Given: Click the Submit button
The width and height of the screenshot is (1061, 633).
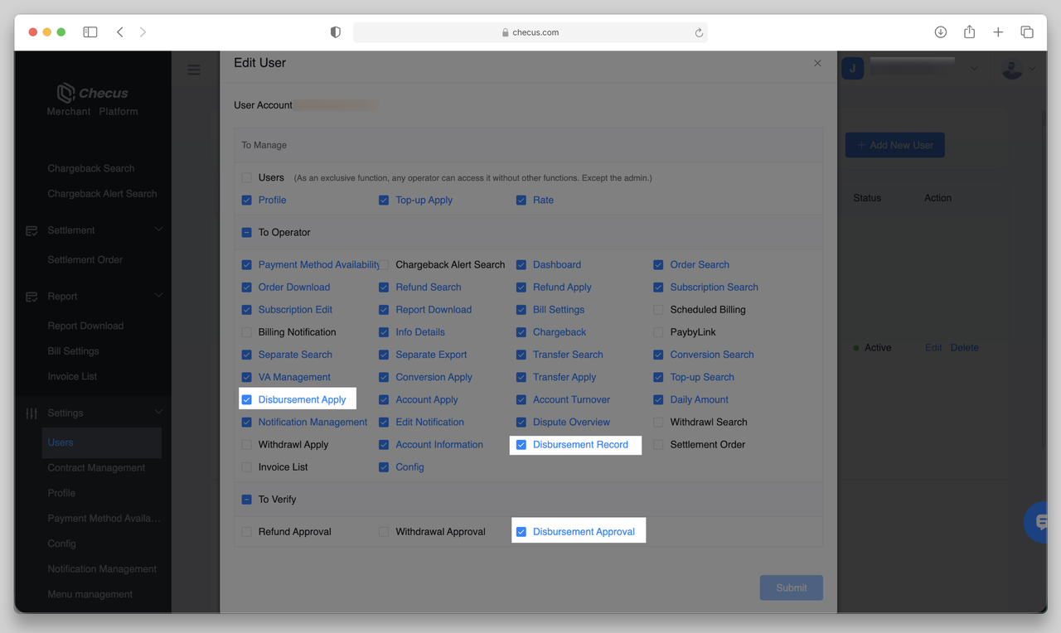Looking at the screenshot, I should point(791,587).
